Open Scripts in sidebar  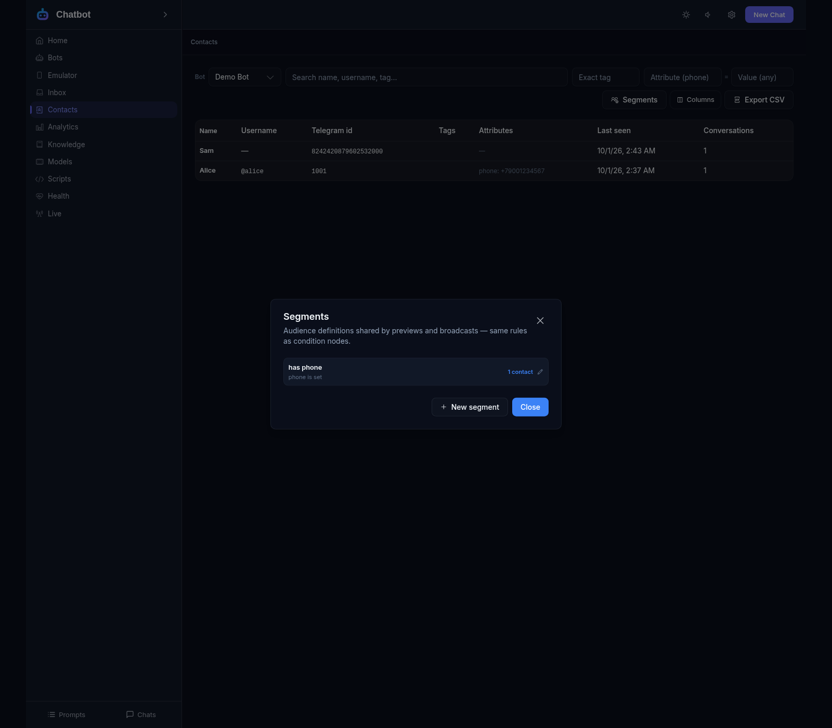pyautogui.click(x=103, y=179)
